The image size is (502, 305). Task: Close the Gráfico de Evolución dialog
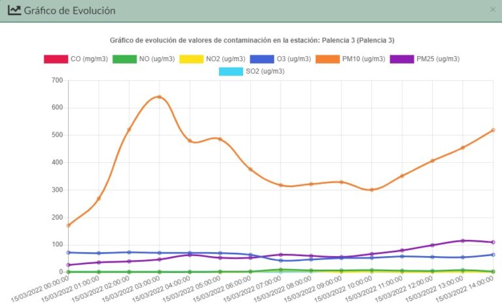pyautogui.click(x=492, y=10)
